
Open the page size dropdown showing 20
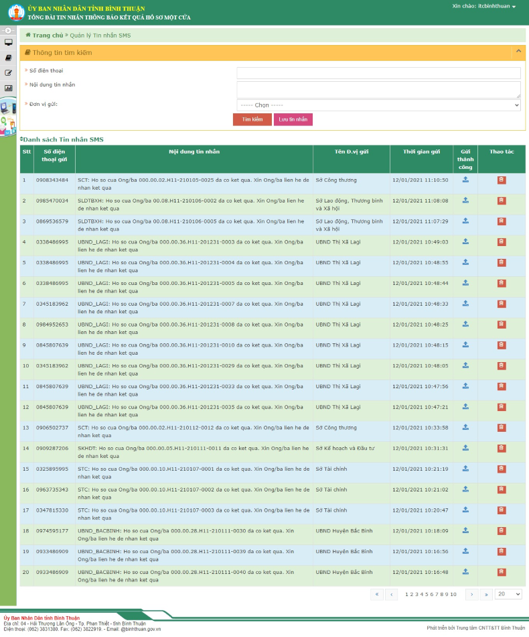[x=509, y=594]
